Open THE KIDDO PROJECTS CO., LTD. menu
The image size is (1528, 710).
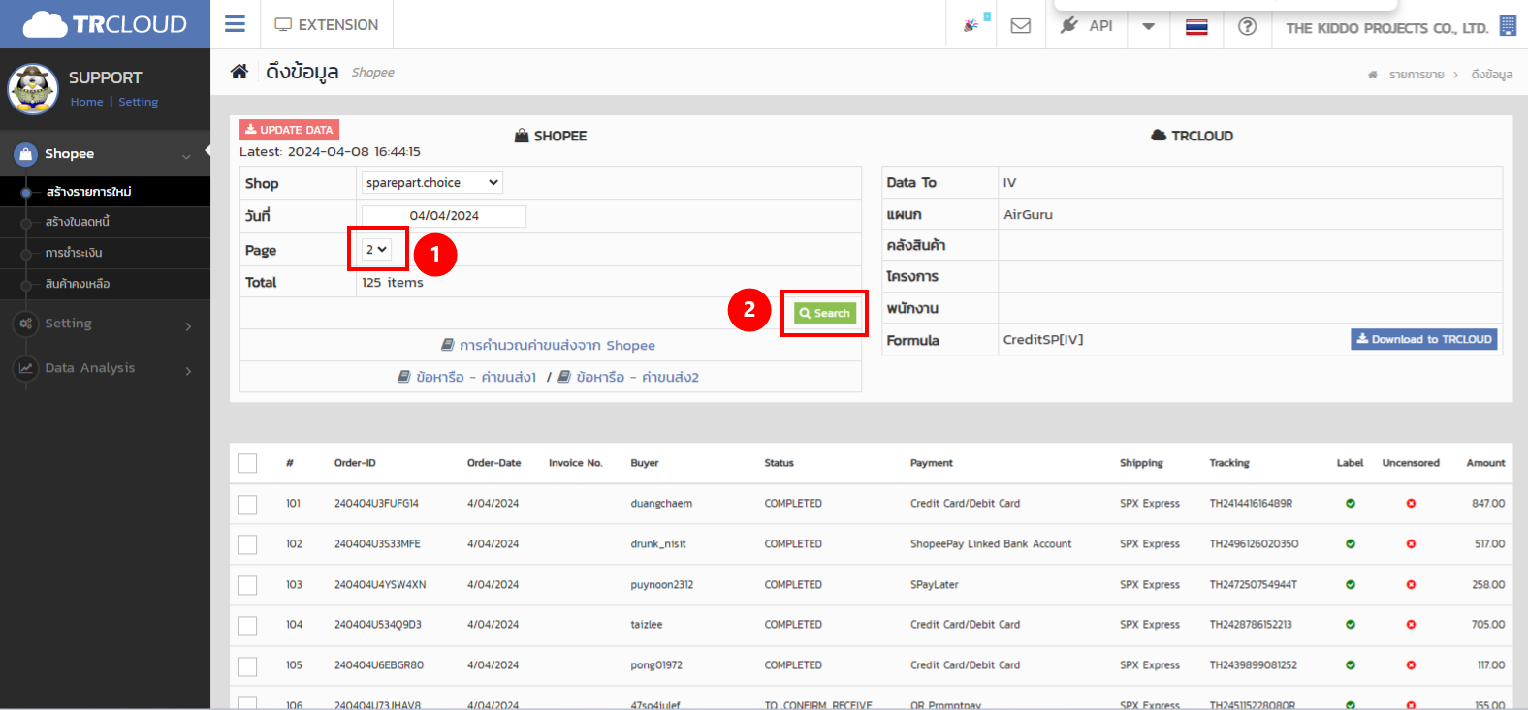point(1386,28)
